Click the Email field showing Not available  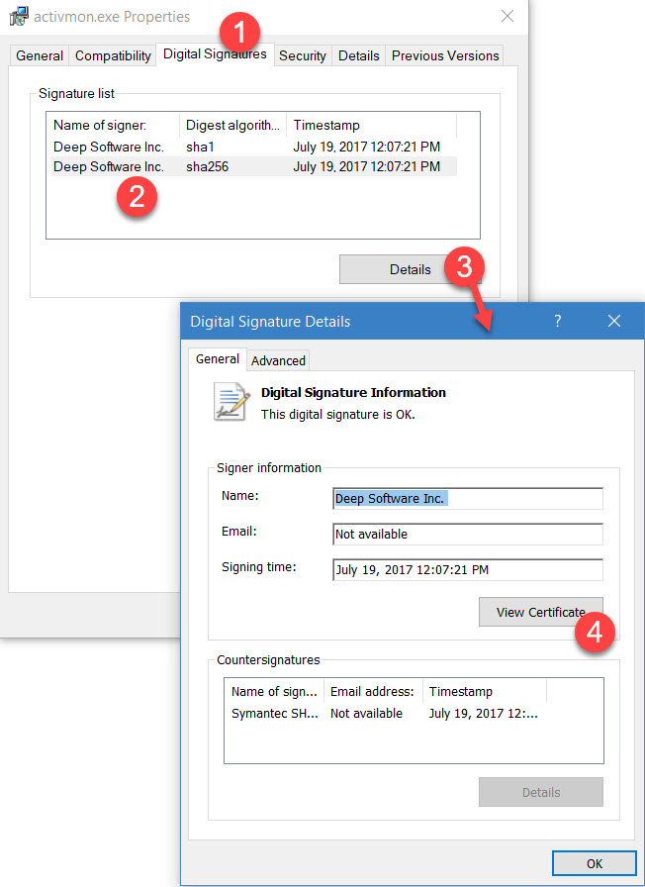point(468,534)
